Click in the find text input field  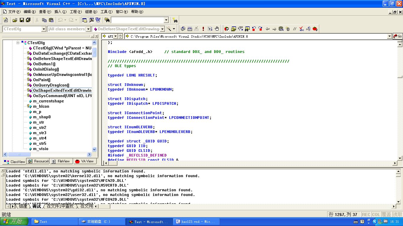(137, 20)
